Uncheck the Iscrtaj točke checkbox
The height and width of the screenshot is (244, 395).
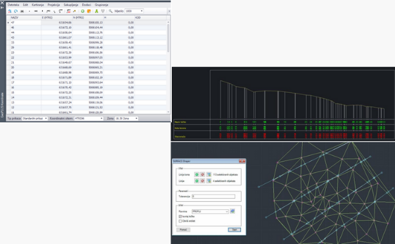[x=180, y=216]
